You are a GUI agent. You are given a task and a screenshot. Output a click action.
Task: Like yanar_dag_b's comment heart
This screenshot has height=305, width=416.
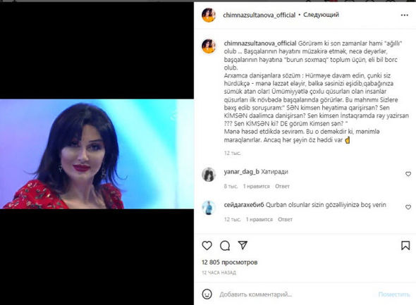408,174
